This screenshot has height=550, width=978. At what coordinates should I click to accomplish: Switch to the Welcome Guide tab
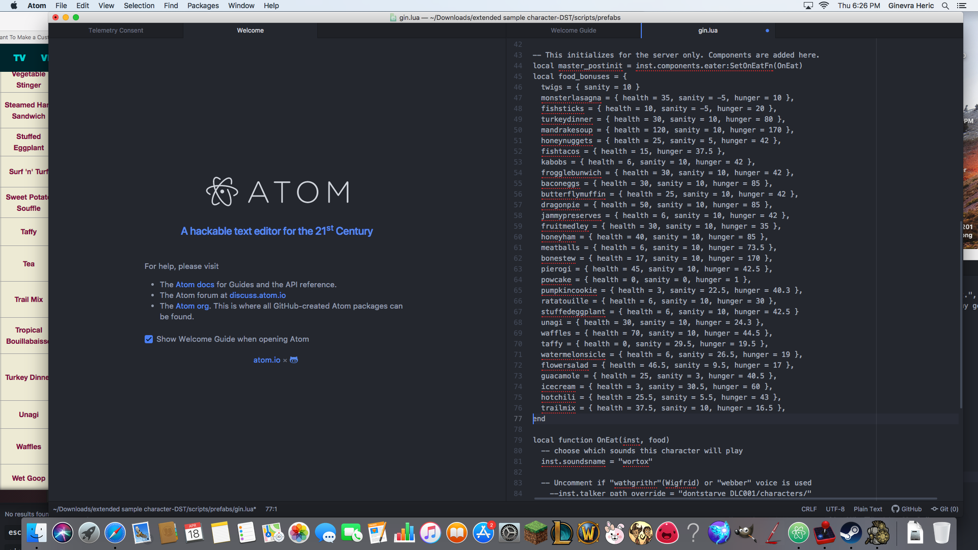pyautogui.click(x=573, y=31)
